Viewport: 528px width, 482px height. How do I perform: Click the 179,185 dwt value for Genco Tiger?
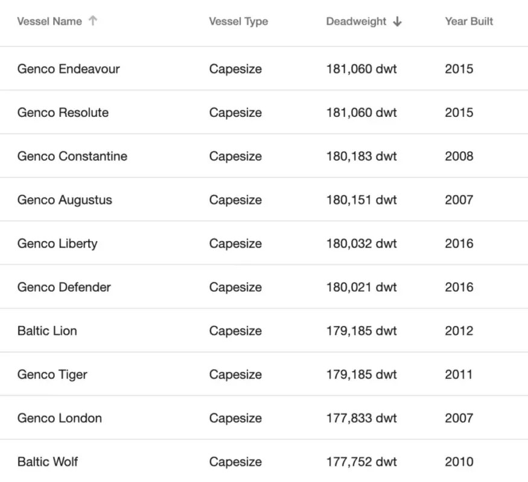(x=361, y=374)
